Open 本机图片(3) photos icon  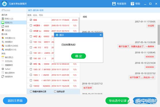pos(3,38)
